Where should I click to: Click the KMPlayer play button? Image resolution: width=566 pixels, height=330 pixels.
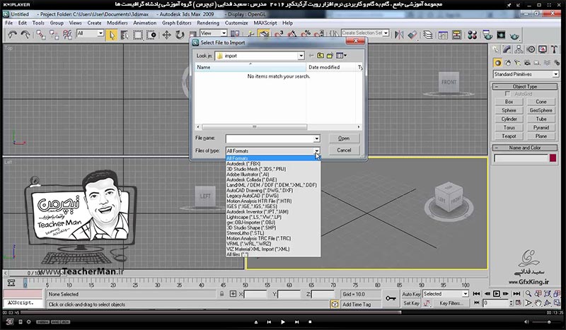click(282, 322)
